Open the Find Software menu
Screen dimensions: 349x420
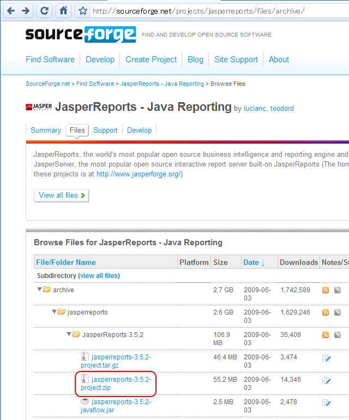[x=50, y=60]
